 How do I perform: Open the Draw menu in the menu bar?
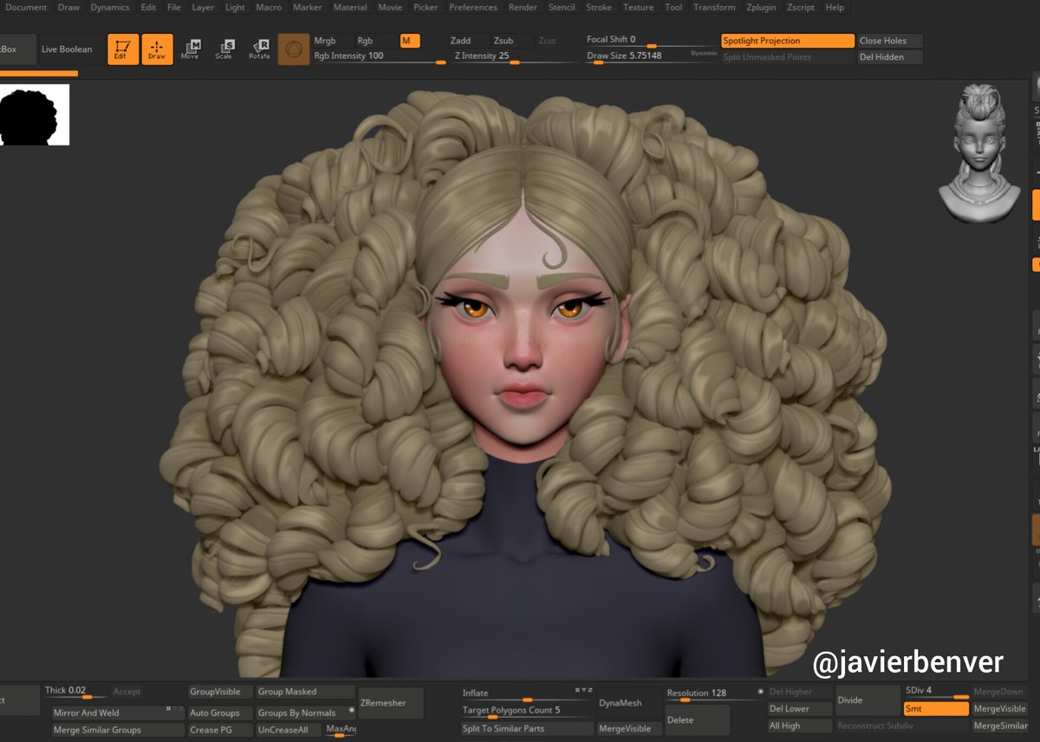click(x=68, y=7)
